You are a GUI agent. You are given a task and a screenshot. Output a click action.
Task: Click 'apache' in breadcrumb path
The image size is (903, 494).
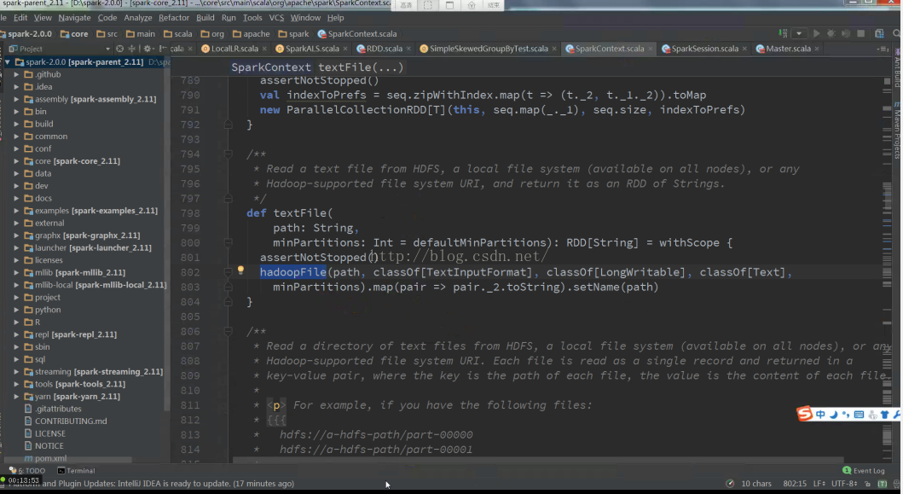pos(251,33)
